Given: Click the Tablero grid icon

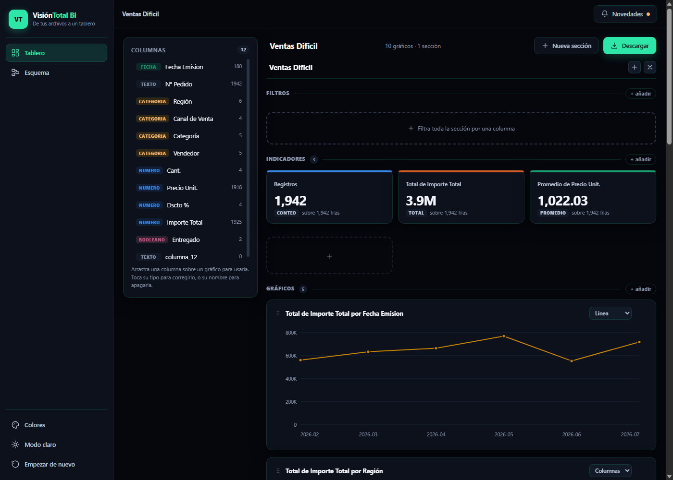Looking at the screenshot, I should [15, 53].
